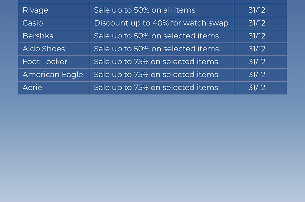Screen dimensions: 305x202
Task: Click the 31/12 date for Casio
Action: (257, 23)
